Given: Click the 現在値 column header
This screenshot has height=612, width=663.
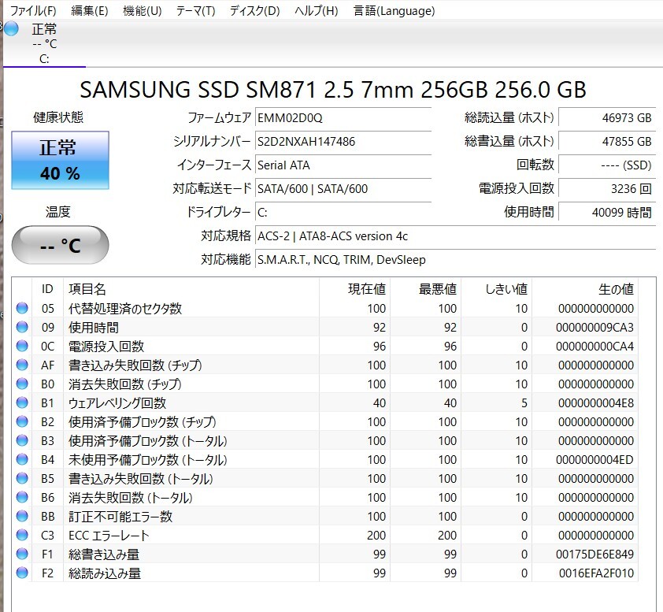Looking at the screenshot, I should click(x=354, y=289).
